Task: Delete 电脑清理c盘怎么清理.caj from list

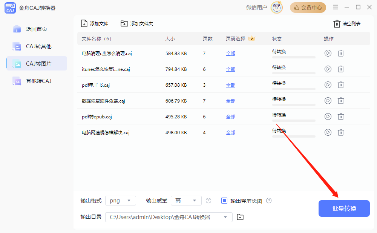Action: (341, 53)
